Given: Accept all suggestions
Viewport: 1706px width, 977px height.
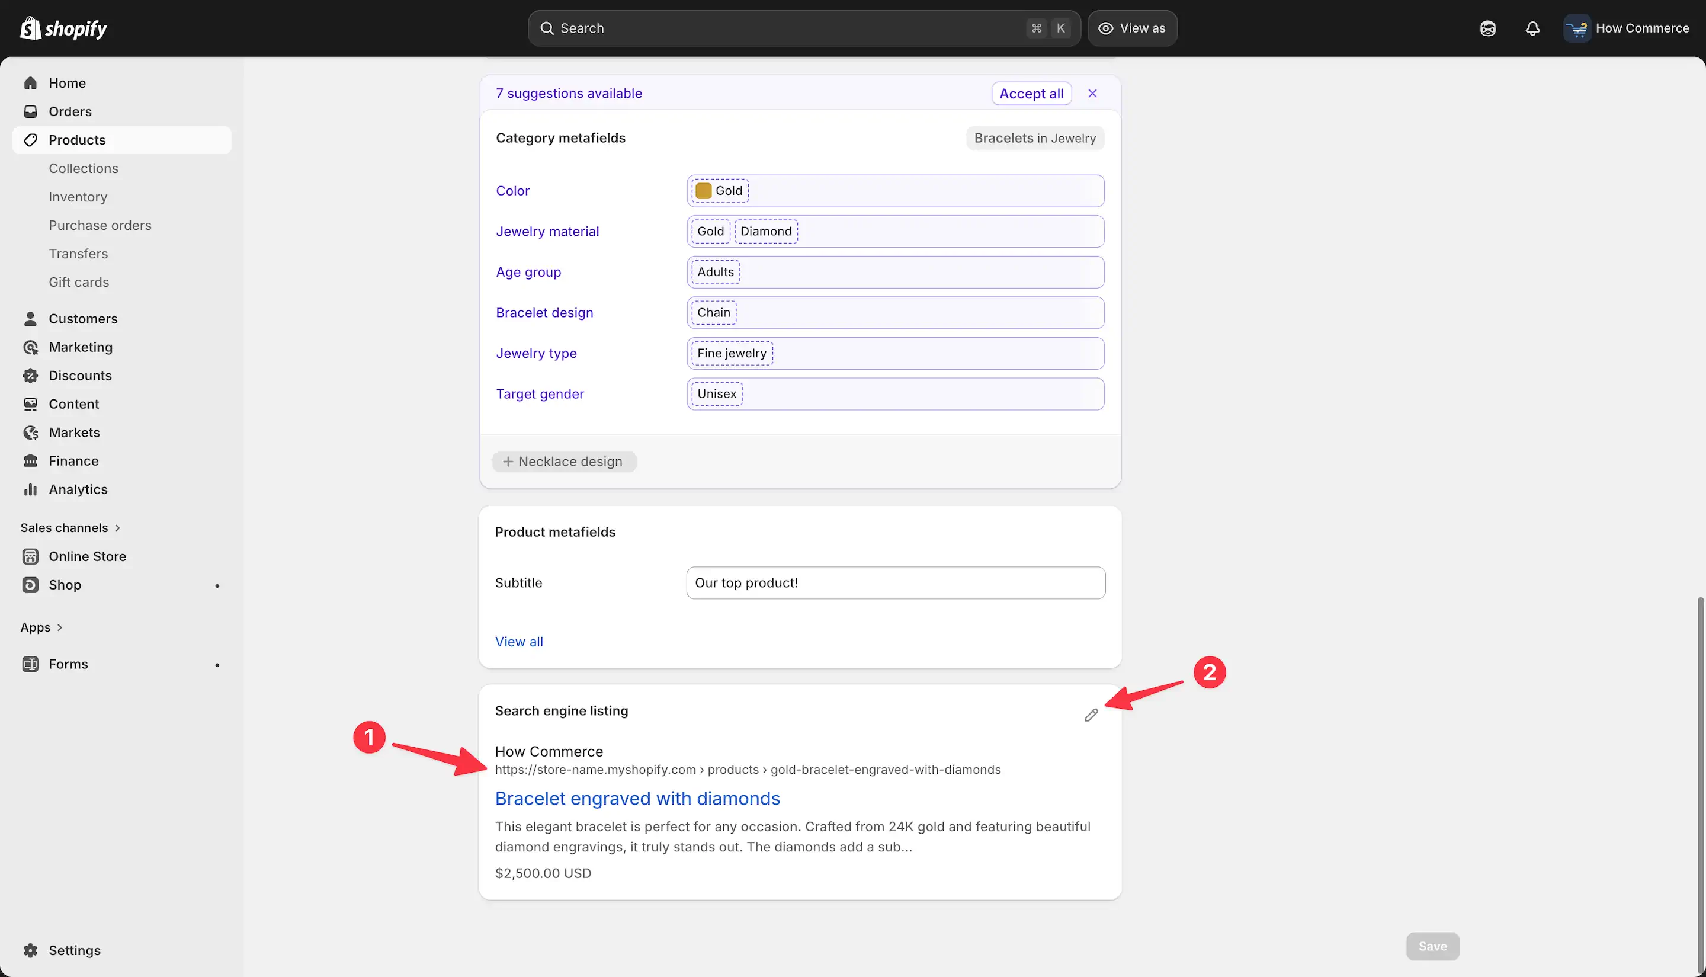Looking at the screenshot, I should (x=1031, y=93).
